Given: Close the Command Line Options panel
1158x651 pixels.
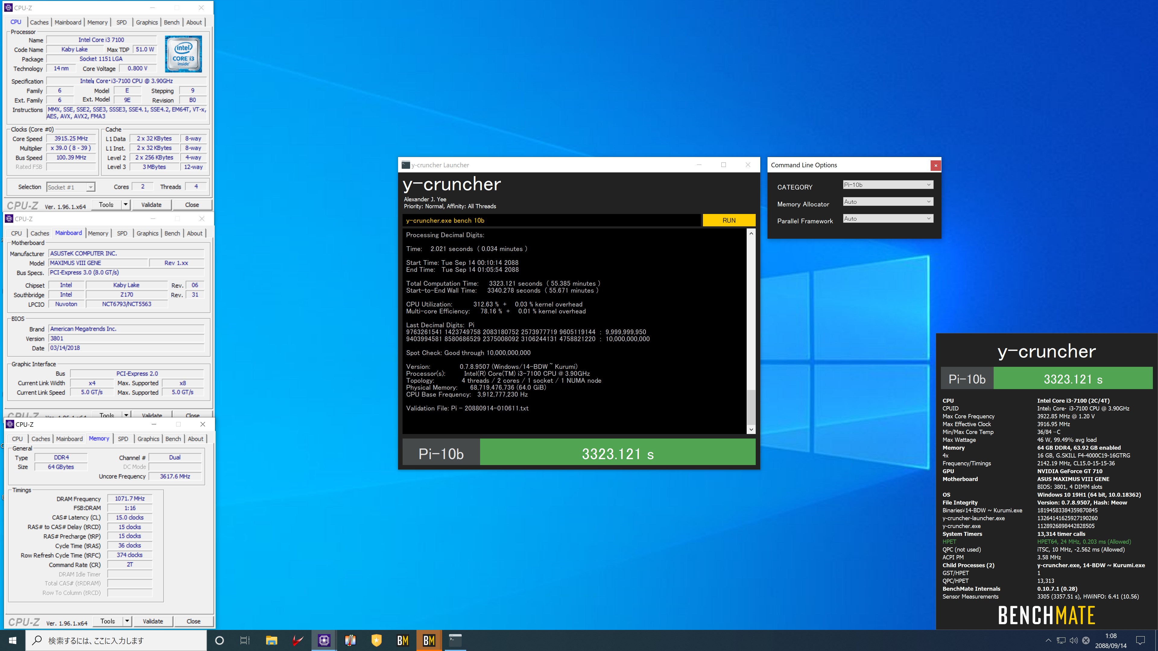Looking at the screenshot, I should click(935, 165).
